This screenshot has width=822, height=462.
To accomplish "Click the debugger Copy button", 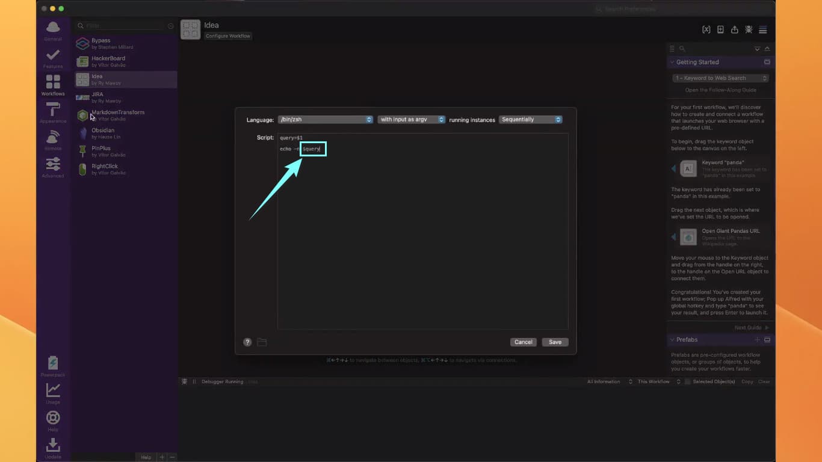I will (747, 381).
